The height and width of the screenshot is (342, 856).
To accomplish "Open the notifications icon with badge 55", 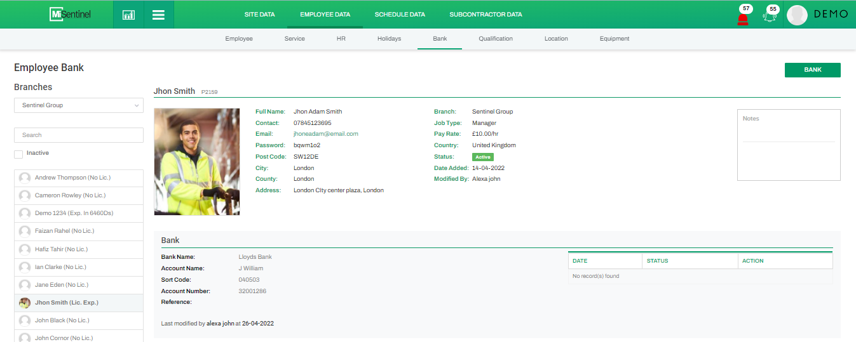I will click(770, 16).
